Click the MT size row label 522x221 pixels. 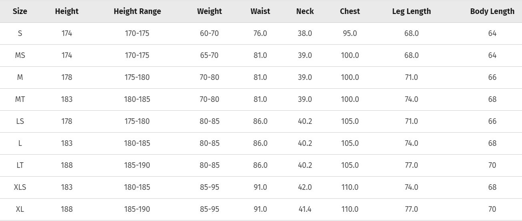(20, 99)
